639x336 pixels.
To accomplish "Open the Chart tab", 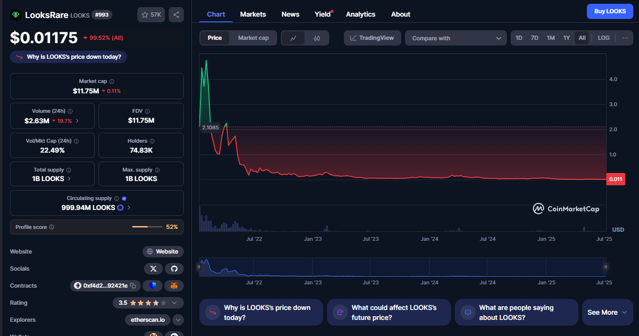I will 216,14.
